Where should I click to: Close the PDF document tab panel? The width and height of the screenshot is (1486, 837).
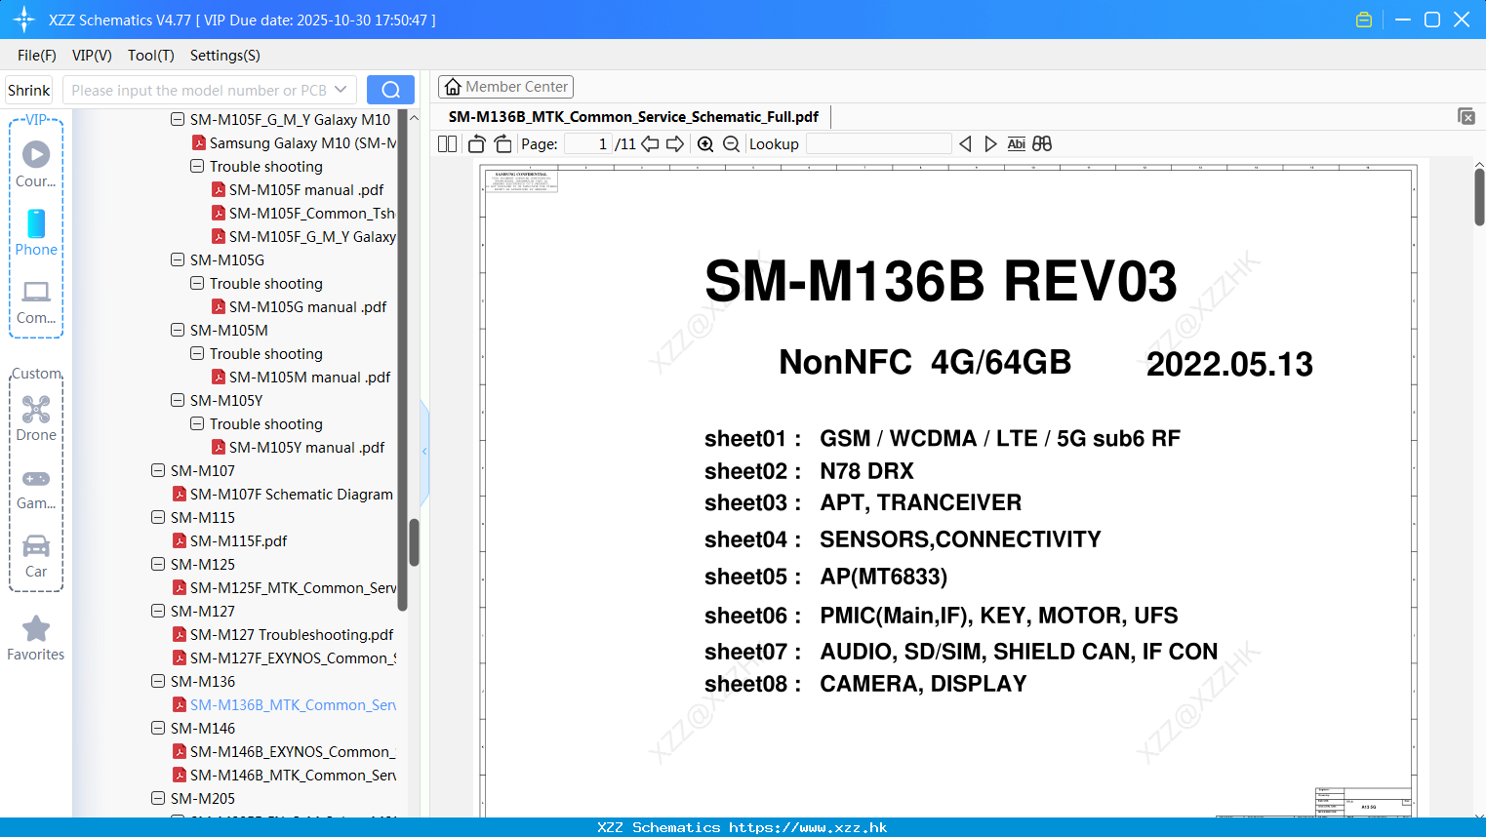click(1466, 116)
